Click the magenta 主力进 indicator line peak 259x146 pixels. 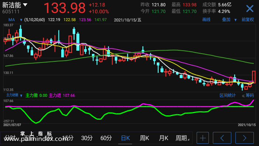[253, 100]
